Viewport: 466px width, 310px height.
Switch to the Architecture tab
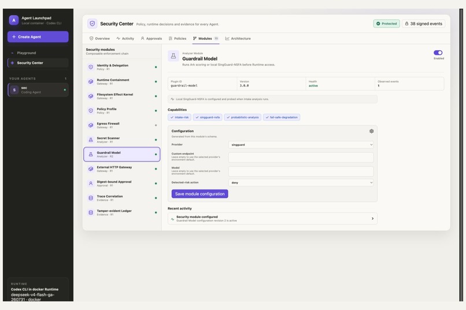pos(238,39)
